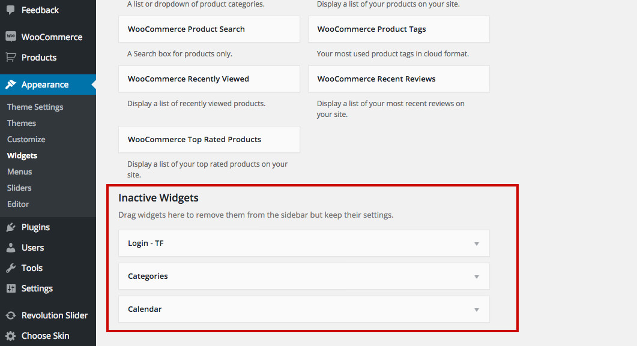Expand the Categories widget arrow
Image resolution: width=637 pixels, height=346 pixels.
[477, 276]
